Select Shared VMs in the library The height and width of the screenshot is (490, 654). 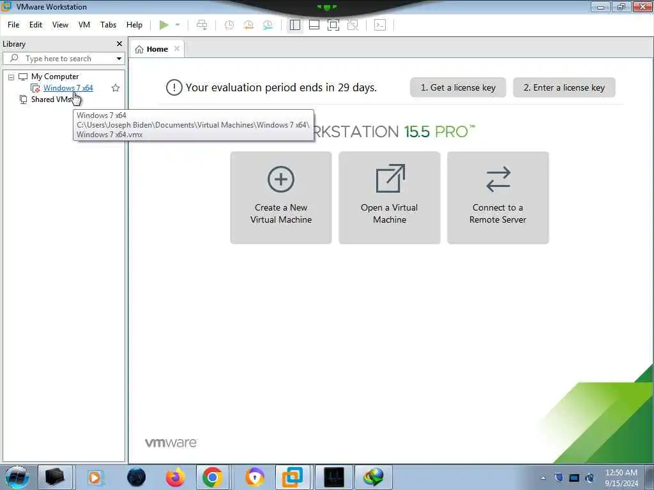[51, 100]
